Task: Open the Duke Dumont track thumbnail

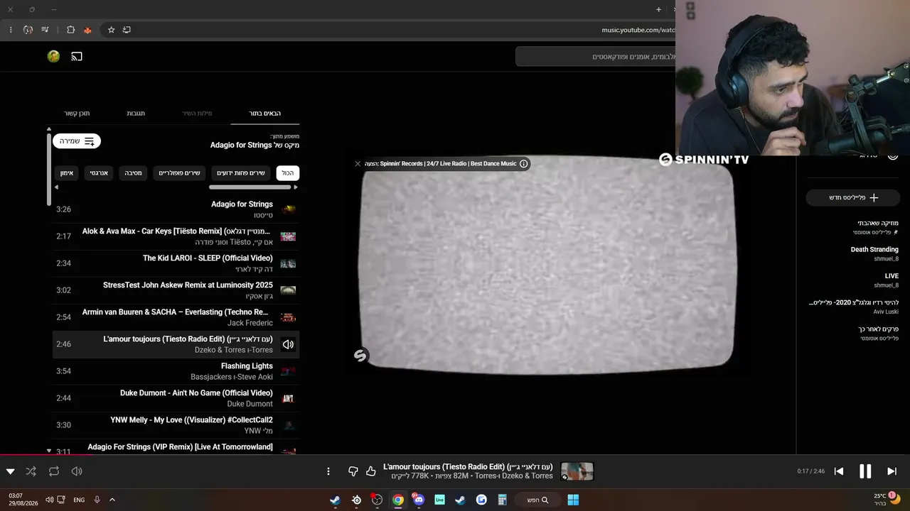Action: pyautogui.click(x=288, y=398)
